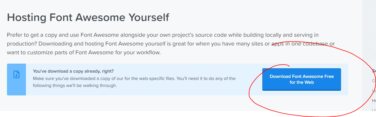
Task: Click the Hosting Font Awesome Yourself heading
Action: (88, 18)
